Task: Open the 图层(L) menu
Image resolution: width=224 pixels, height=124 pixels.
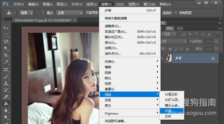Action: click(x=62, y=4)
